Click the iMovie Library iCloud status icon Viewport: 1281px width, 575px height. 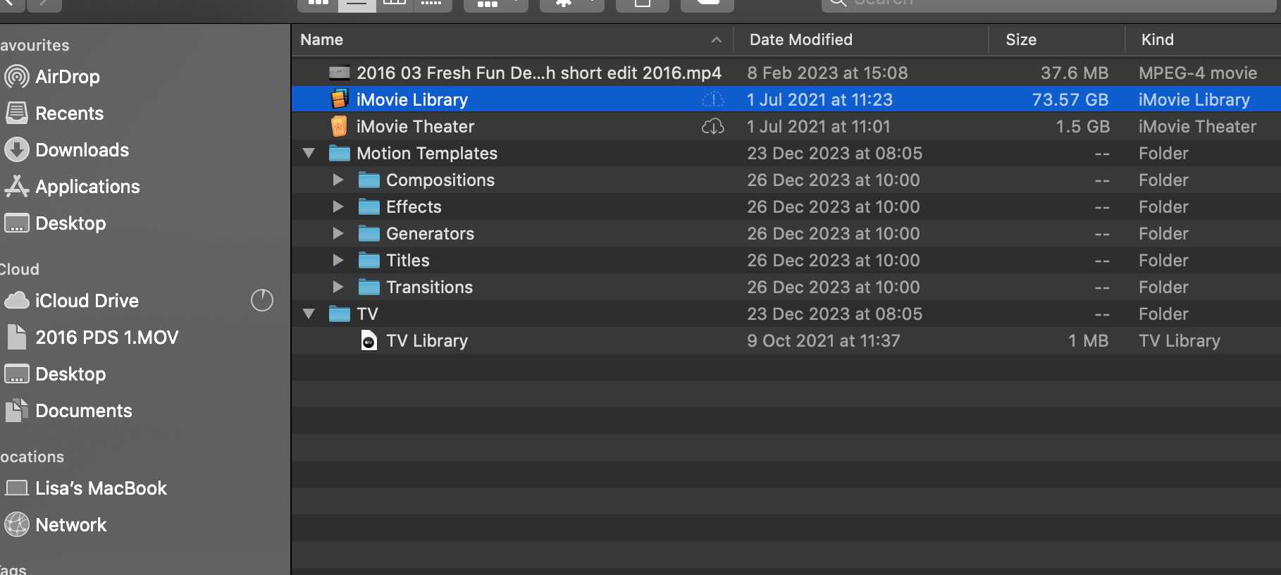(713, 99)
